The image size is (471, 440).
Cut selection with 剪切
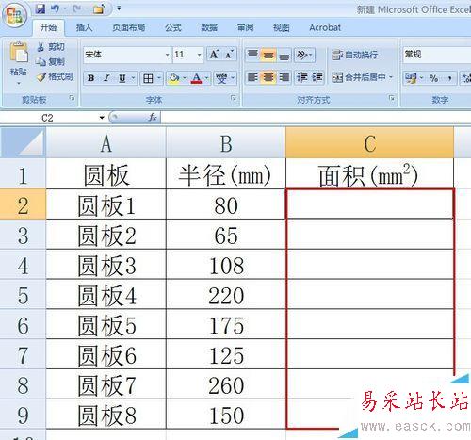[x=51, y=47]
